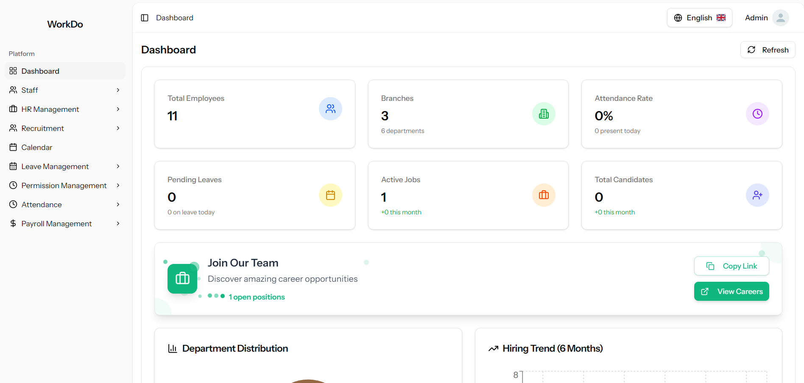Click the Permission Management clock icon
Viewport: 804px width, 383px height.
coord(13,185)
